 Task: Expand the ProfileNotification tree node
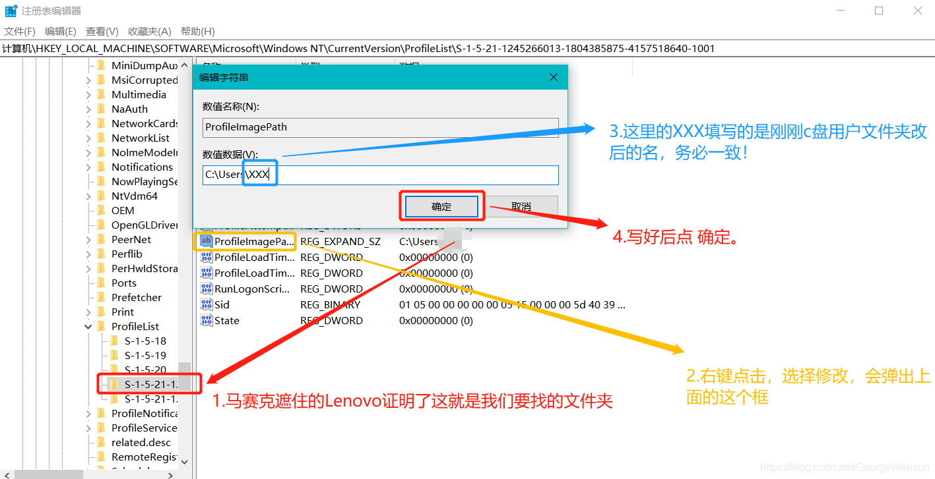click(x=88, y=414)
